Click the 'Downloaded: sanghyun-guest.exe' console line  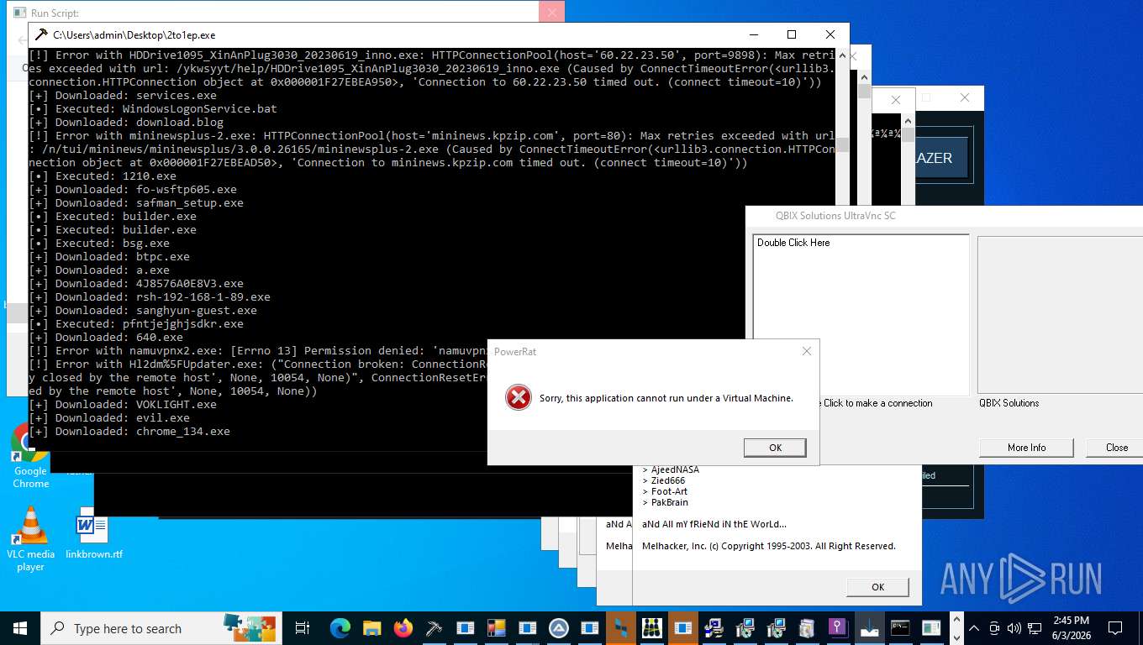143,310
